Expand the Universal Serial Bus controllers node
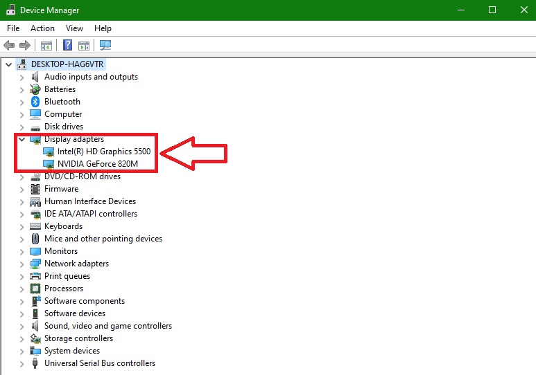The height and width of the screenshot is (375, 536). [22, 364]
